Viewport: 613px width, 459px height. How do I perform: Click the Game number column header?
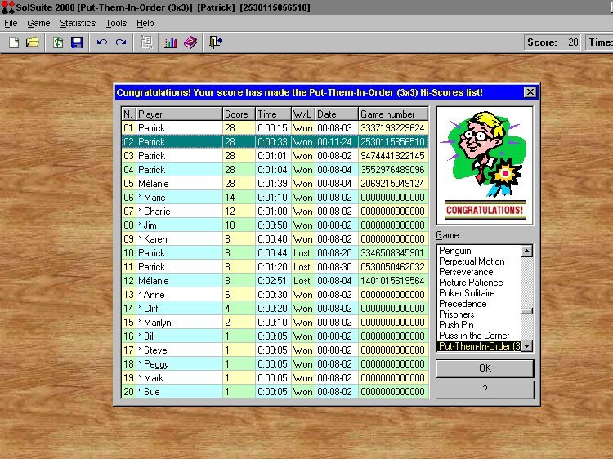click(393, 114)
